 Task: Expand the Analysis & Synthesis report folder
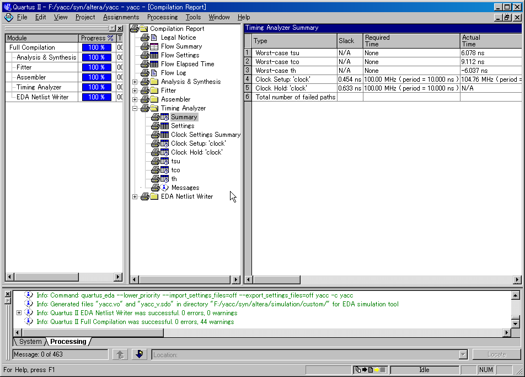pyautogui.click(x=135, y=82)
